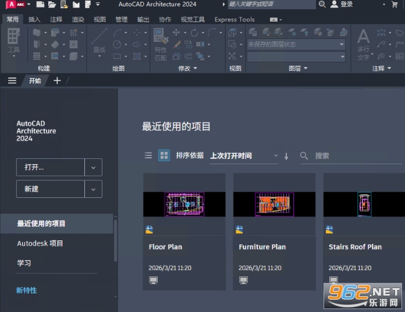The image size is (405, 312).
Task: Switch recent files to list view
Action: point(148,155)
